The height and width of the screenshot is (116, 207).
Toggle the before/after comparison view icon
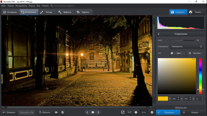pos(63,112)
